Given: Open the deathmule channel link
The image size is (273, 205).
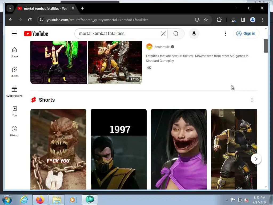Looking at the screenshot, I should 162,47.
